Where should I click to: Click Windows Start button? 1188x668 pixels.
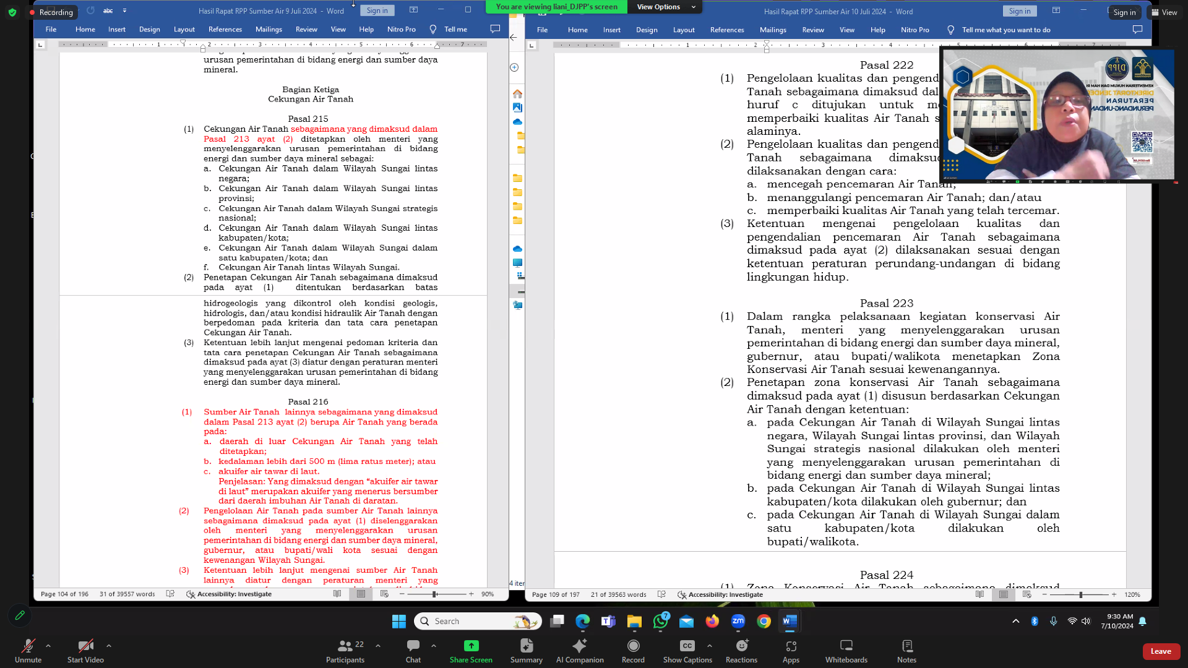coord(399,621)
